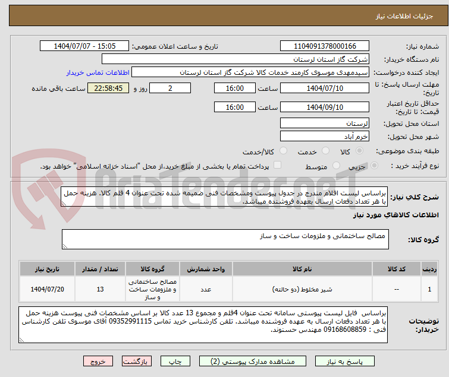Click the استان محل تحویل field لرستان
Viewport: 449px width, 377px height.
[325, 123]
